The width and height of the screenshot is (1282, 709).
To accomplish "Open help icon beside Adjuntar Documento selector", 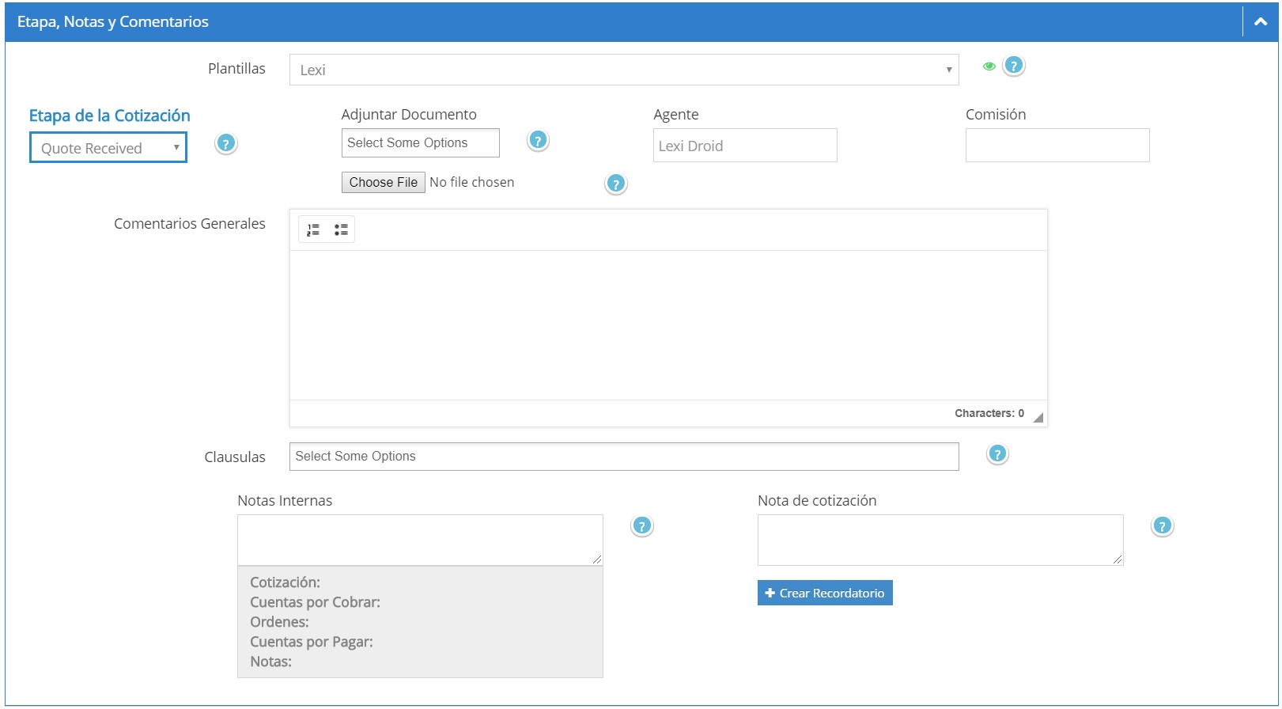I will (x=538, y=141).
